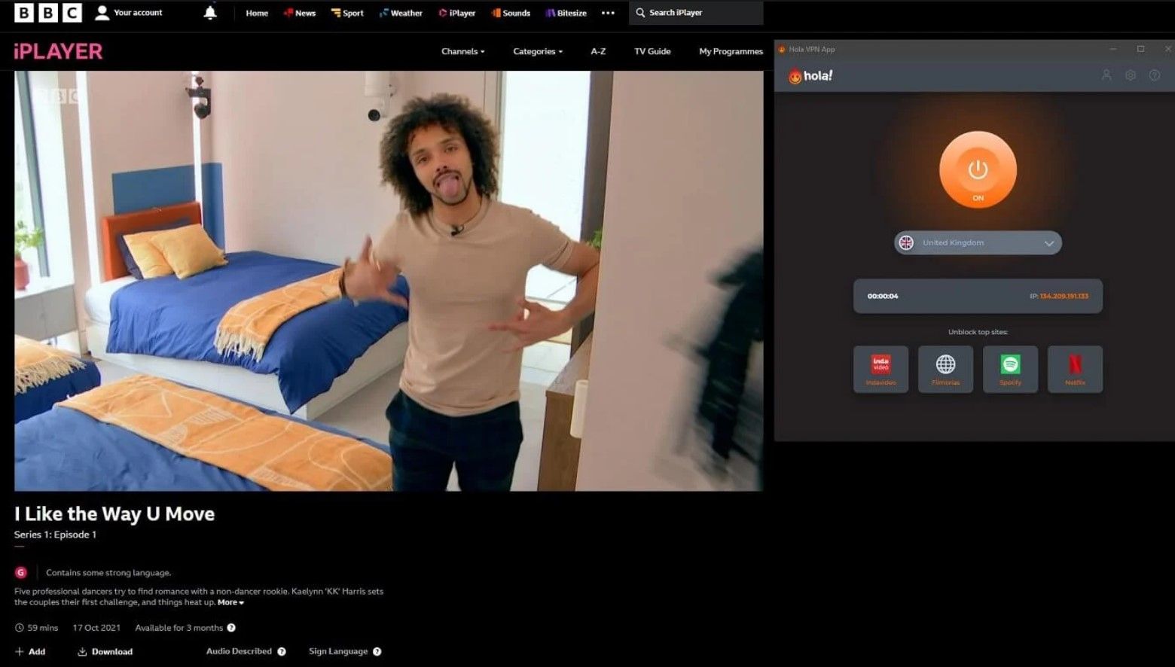This screenshot has width=1175, height=667.
Task: Open BBC Sport from top navigation
Action: tap(347, 13)
